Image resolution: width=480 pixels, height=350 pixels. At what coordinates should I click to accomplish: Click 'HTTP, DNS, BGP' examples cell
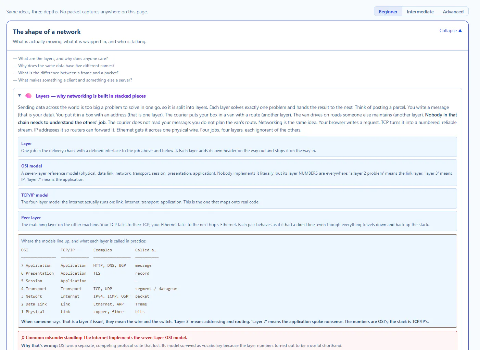point(110,265)
